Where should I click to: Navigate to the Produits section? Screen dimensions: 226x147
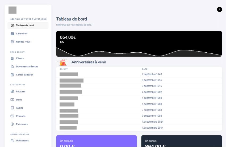click(21, 116)
